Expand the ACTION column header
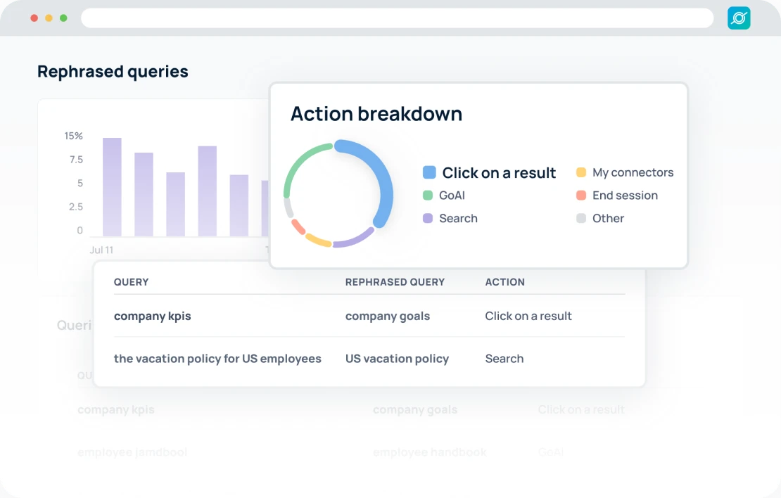Screen dimensions: 781x498 pos(504,282)
